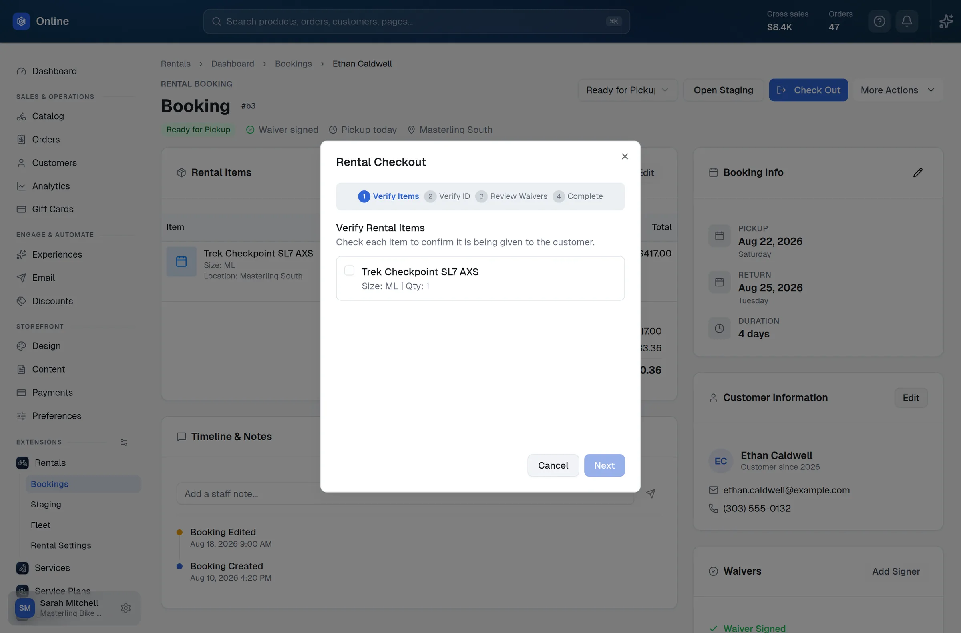The image size is (961, 633).
Task: Click the user settings gear icon
Action: tap(126, 608)
